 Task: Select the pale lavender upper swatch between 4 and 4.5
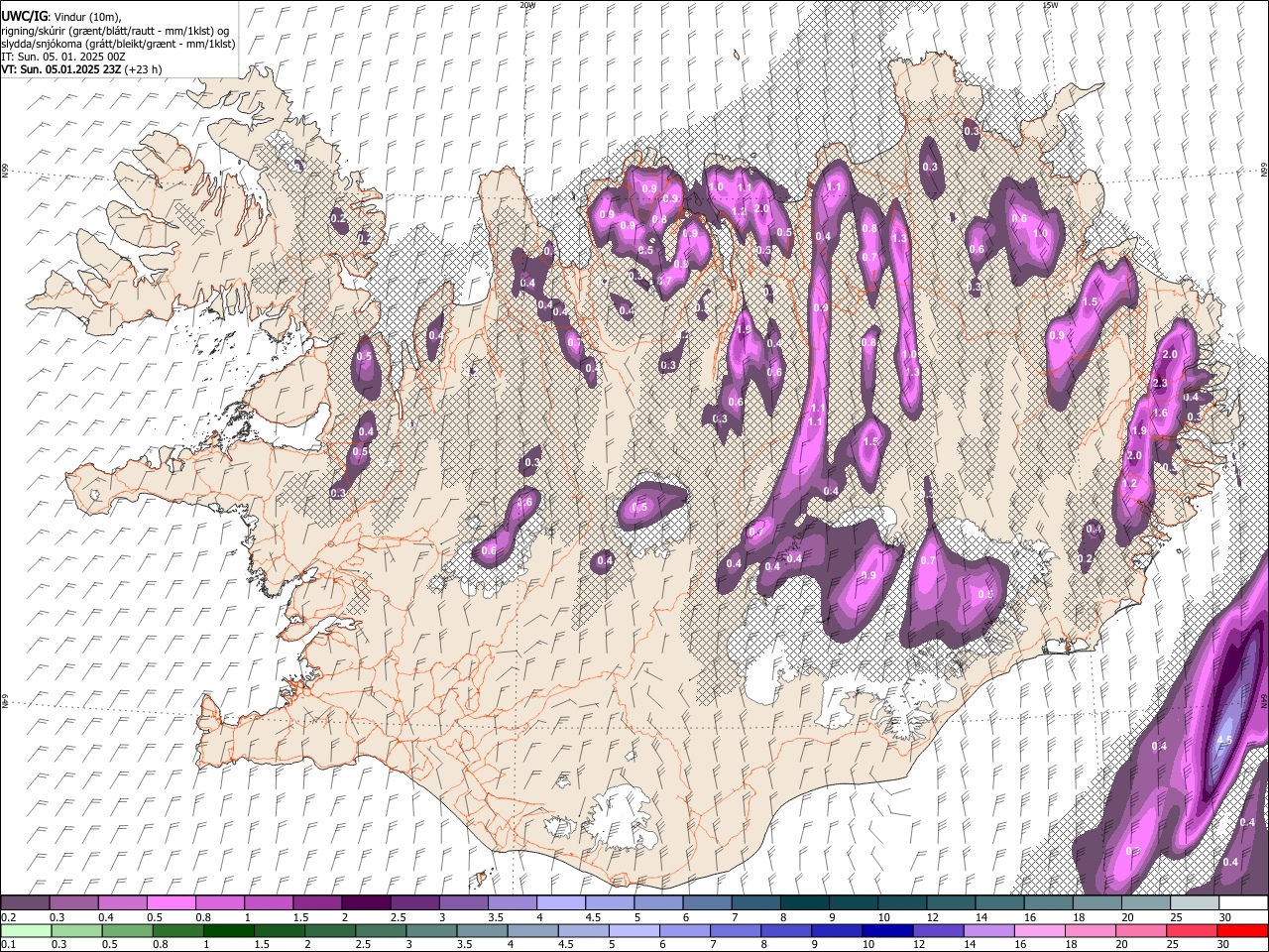pyautogui.click(x=561, y=903)
